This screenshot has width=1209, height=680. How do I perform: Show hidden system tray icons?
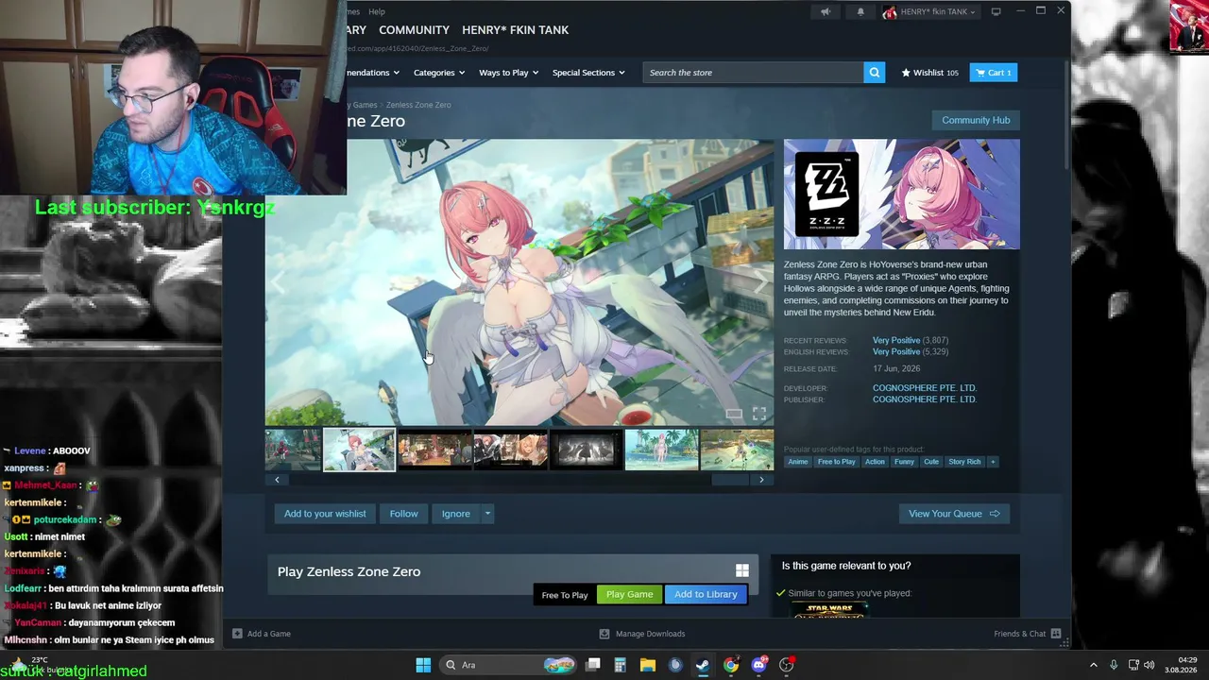(x=1094, y=665)
